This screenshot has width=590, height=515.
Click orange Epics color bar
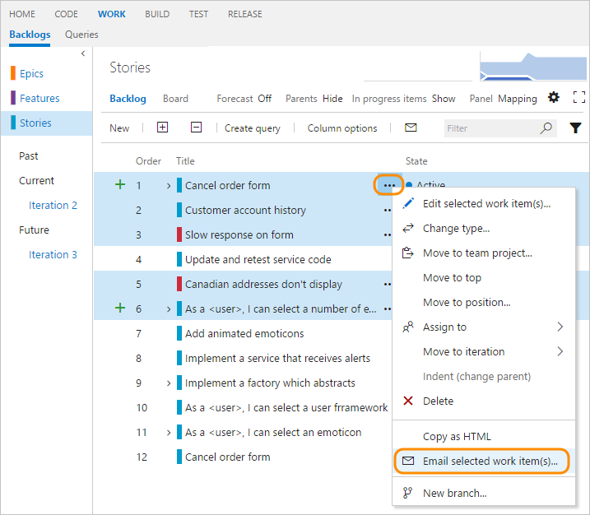13,73
